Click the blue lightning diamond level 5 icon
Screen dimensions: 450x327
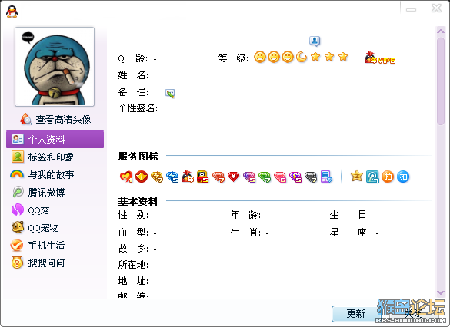point(172,177)
